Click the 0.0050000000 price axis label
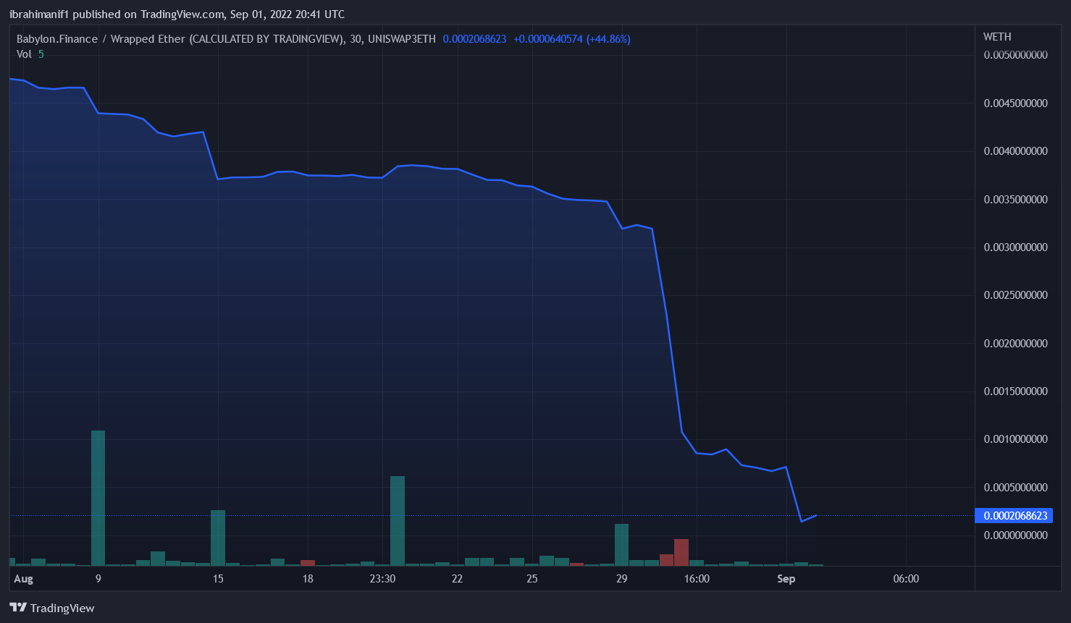Screen dimensions: 1071x623 tap(1015, 55)
